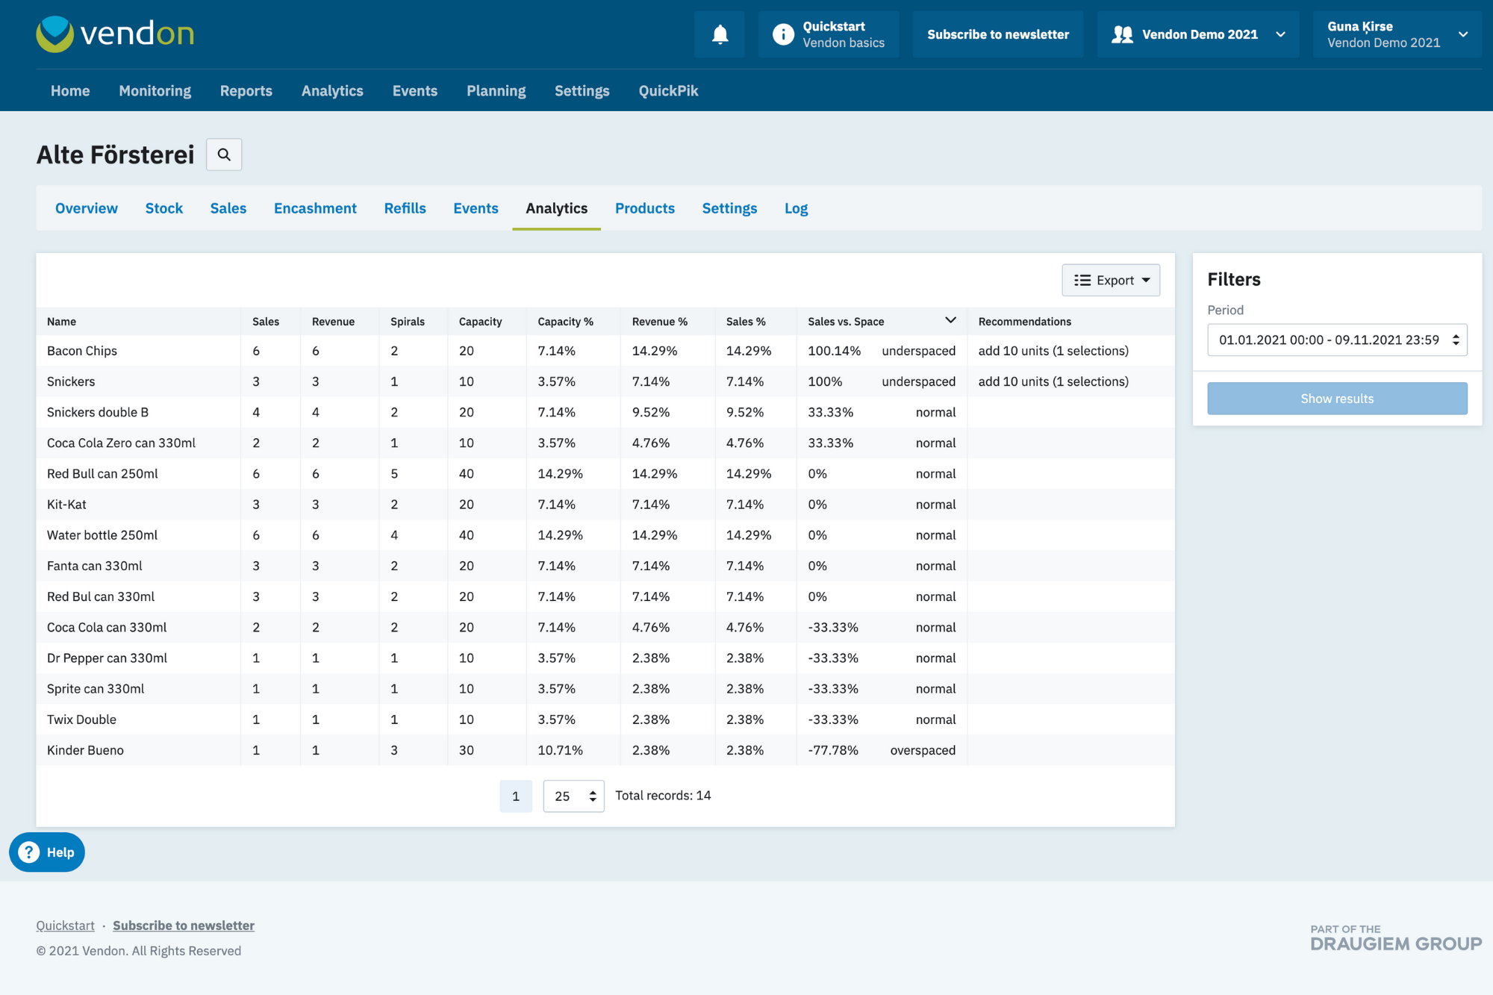
Task: Open the Period date range selector
Action: click(x=1337, y=340)
